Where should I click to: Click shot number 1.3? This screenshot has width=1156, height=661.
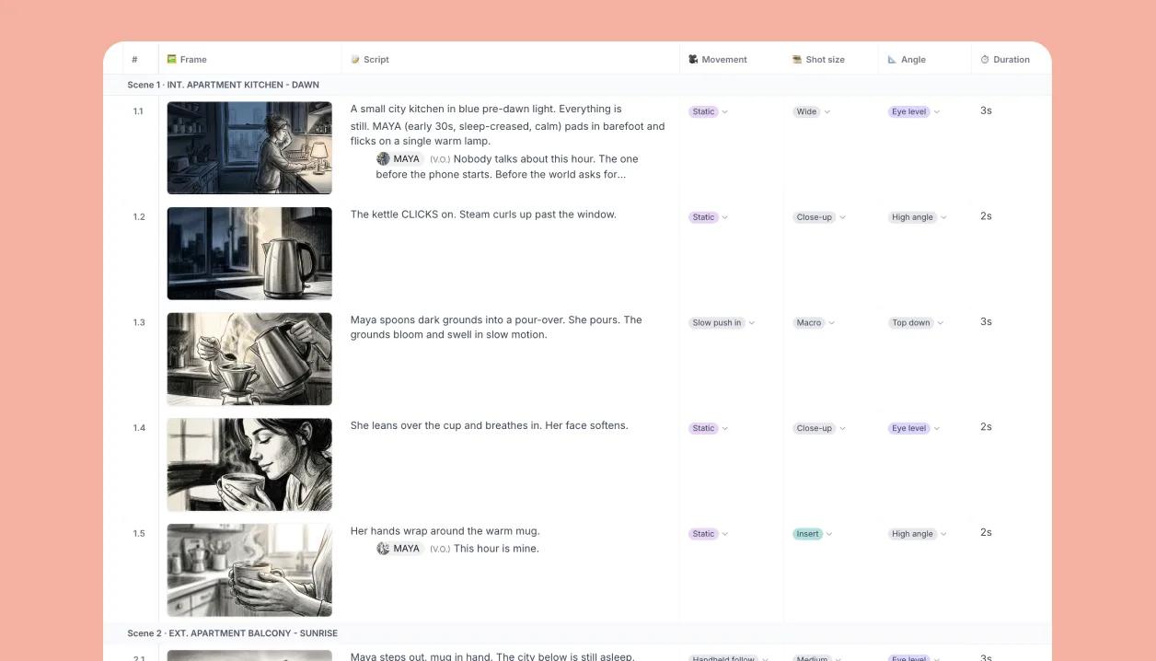139,322
